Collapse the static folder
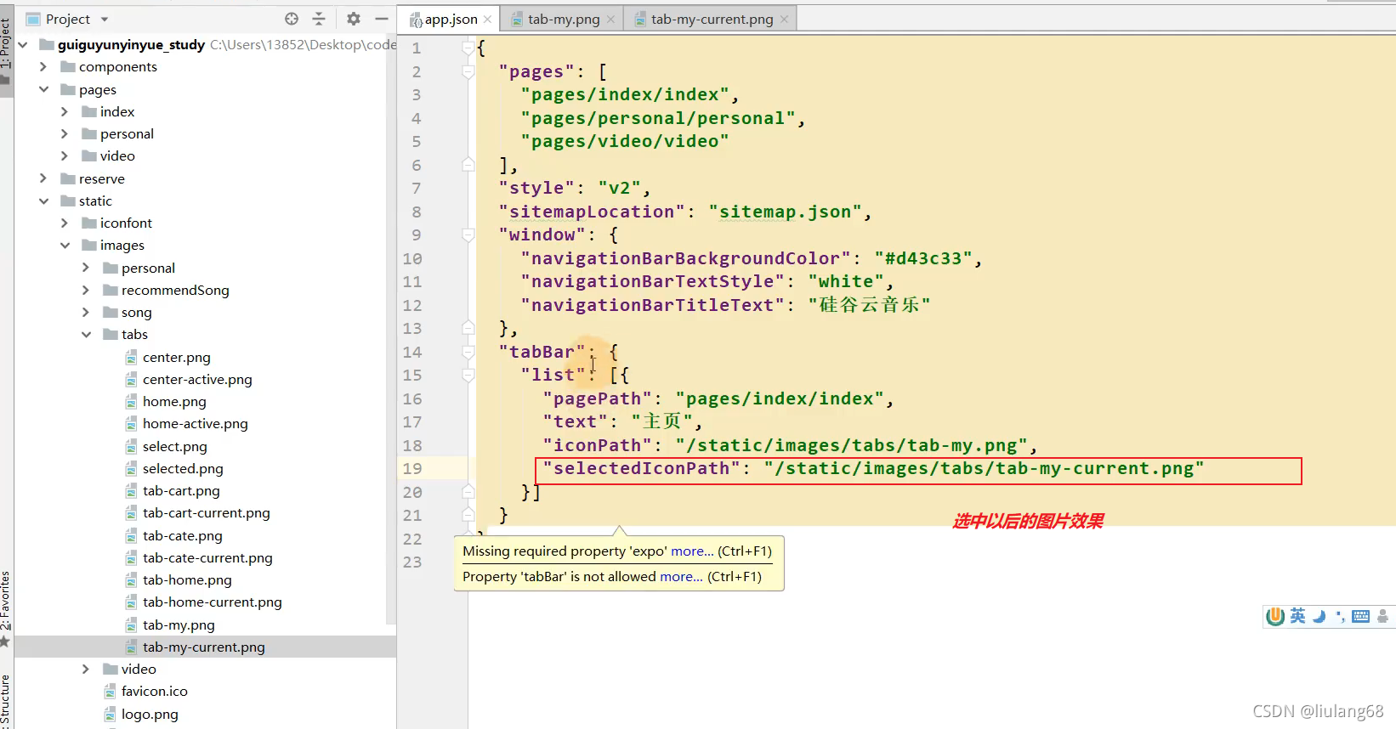The image size is (1396, 729). coord(43,201)
